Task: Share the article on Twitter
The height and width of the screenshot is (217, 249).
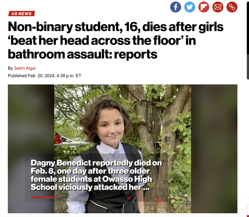Action: click(x=190, y=7)
